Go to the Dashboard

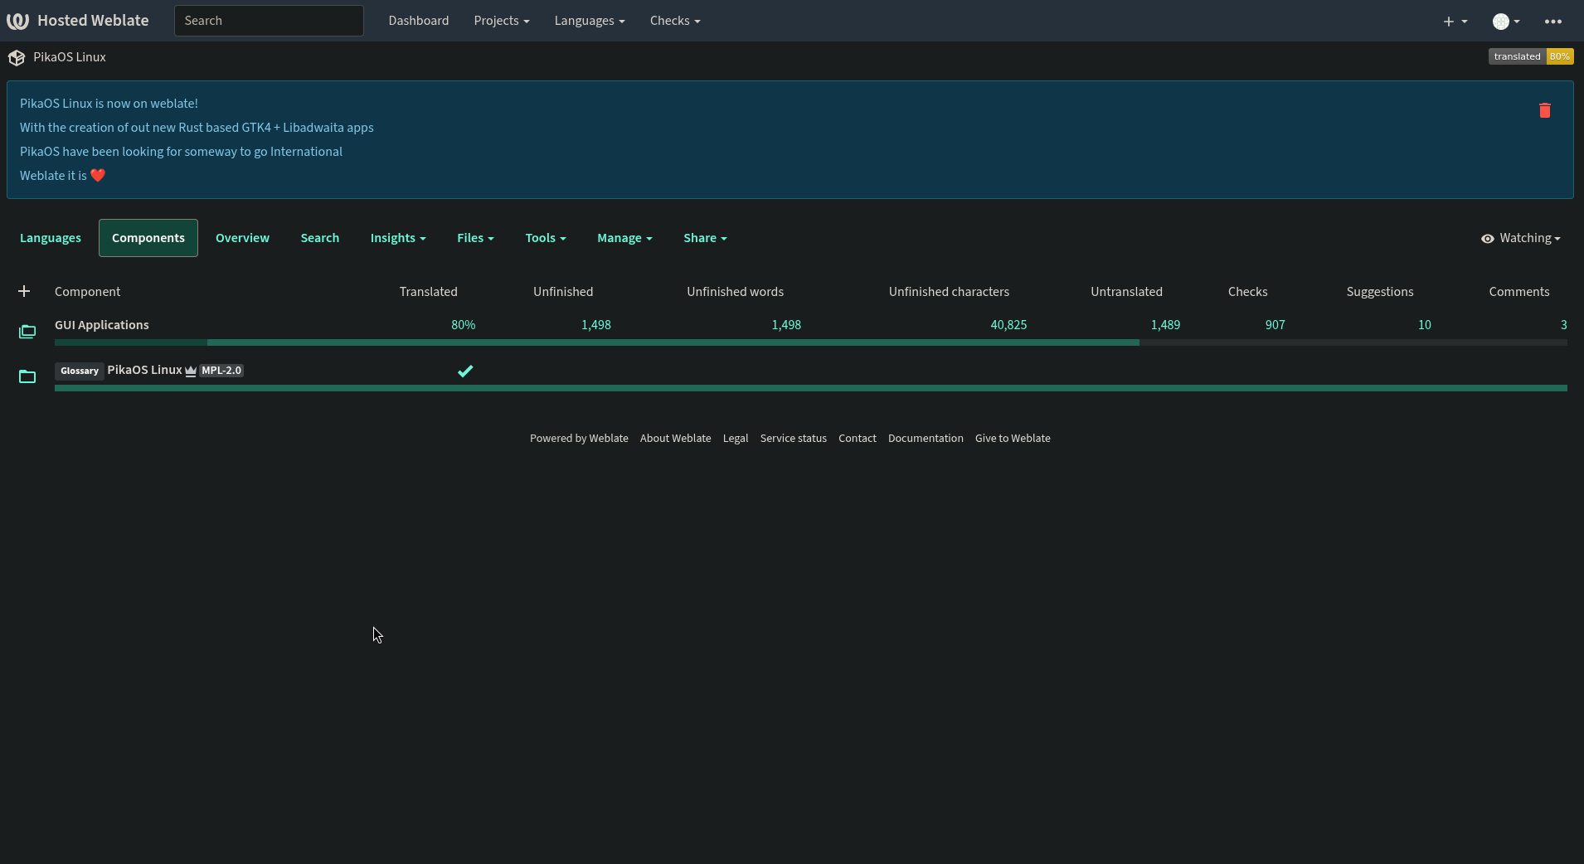coord(419,21)
